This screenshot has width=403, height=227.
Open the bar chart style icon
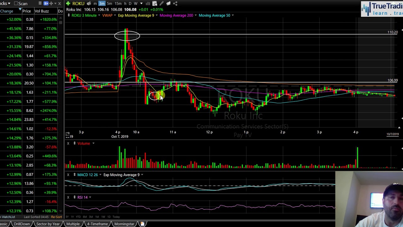(148, 3)
